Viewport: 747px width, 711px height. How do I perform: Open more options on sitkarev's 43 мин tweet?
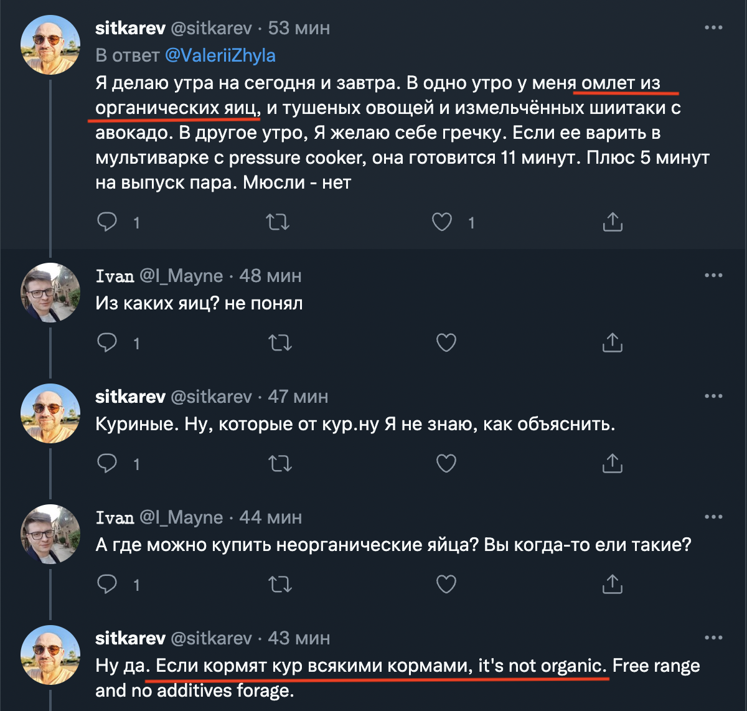click(x=713, y=638)
